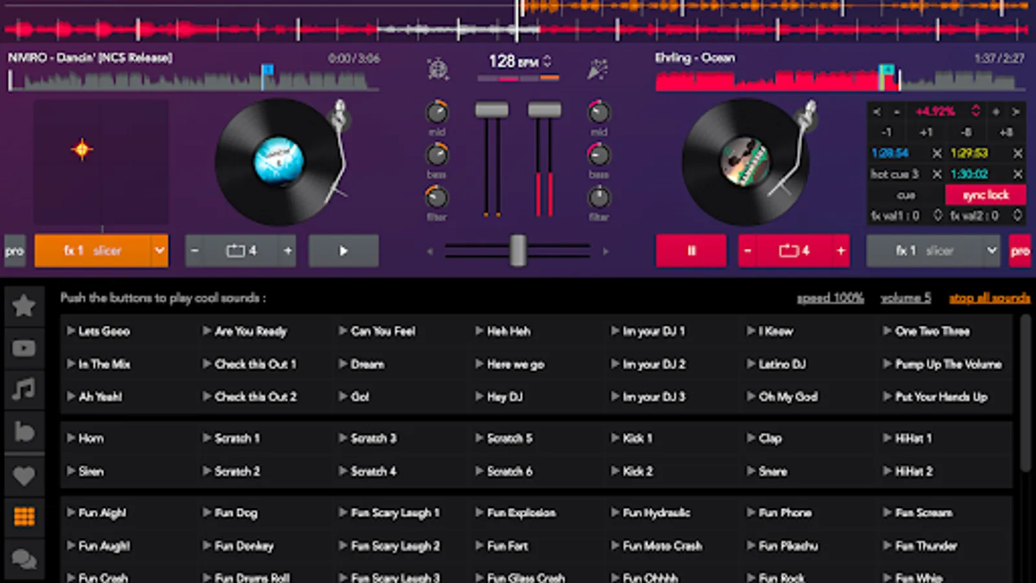The image size is (1036, 583).
Task: Pause the right deck
Action: point(691,251)
